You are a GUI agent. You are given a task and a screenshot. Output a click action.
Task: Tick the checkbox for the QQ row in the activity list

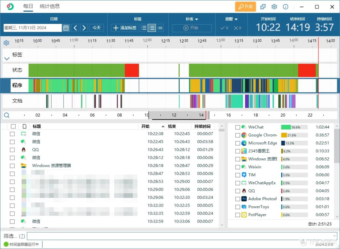coord(12,150)
